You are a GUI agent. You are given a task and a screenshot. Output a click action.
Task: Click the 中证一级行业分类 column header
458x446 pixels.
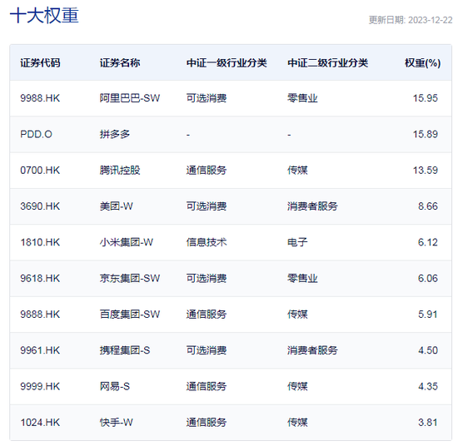227,62
